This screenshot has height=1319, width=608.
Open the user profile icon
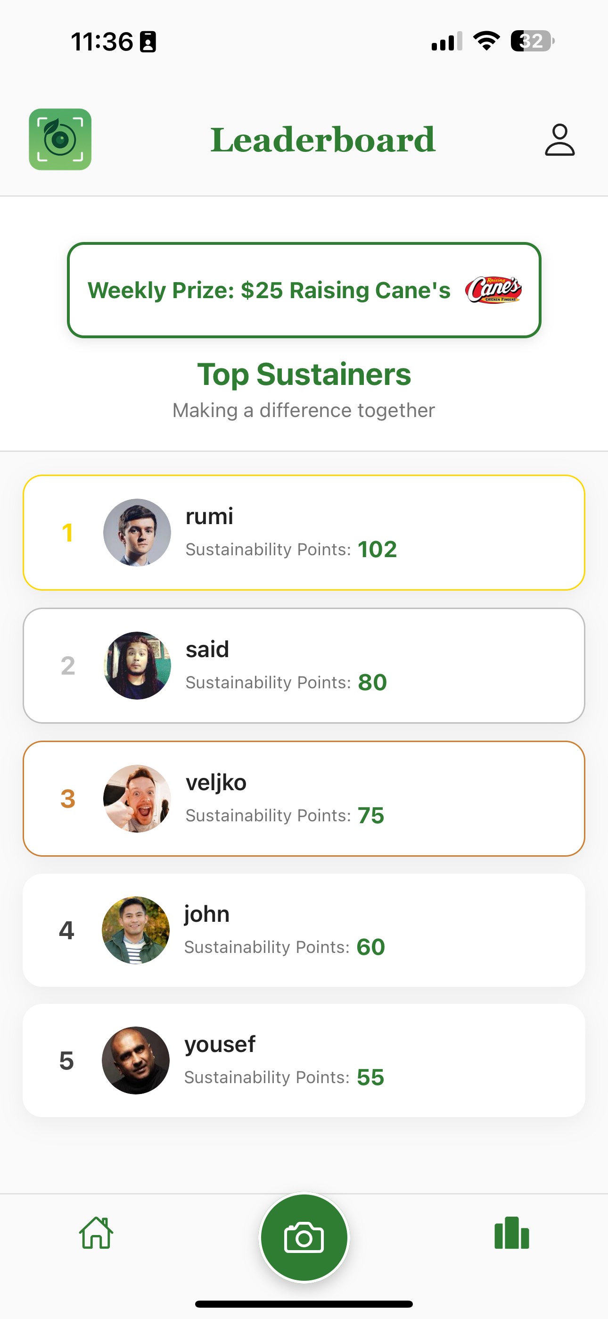559,139
